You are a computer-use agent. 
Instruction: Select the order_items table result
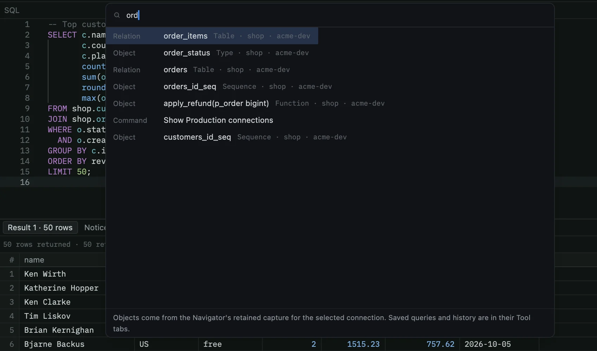click(x=212, y=36)
